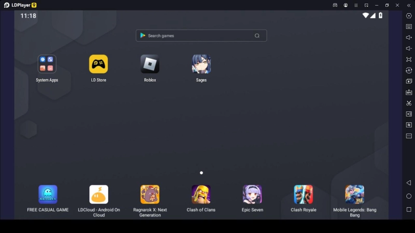Viewport: 415px width, 233px height.
Task: Click the LDPlayer logo in title bar
Action: pos(20,5)
